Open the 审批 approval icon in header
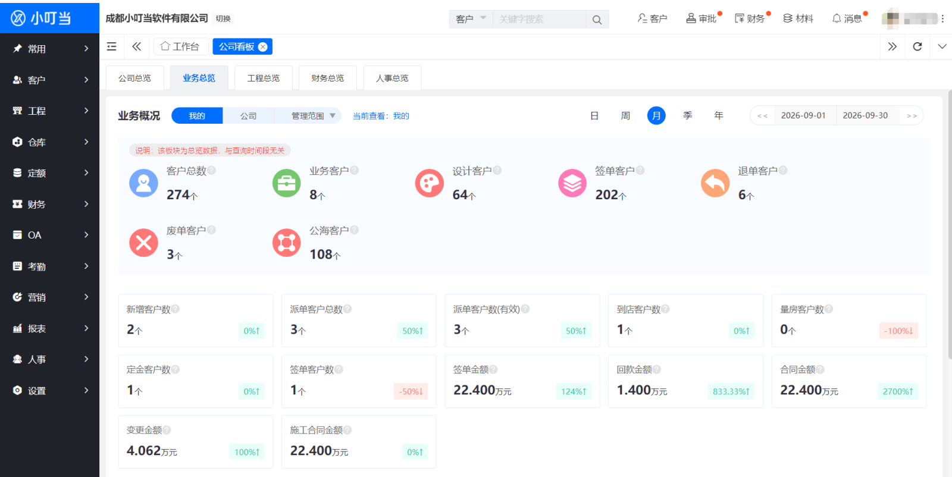Image resolution: width=952 pixels, height=477 pixels. 702,18
